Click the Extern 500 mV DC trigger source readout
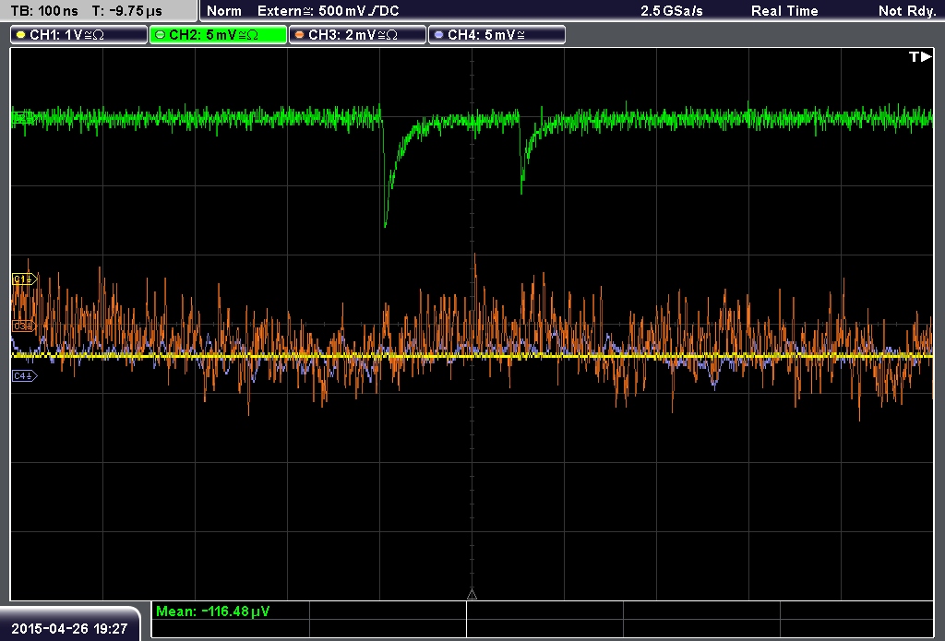Screen dimensions: 945x641 pos(328,11)
